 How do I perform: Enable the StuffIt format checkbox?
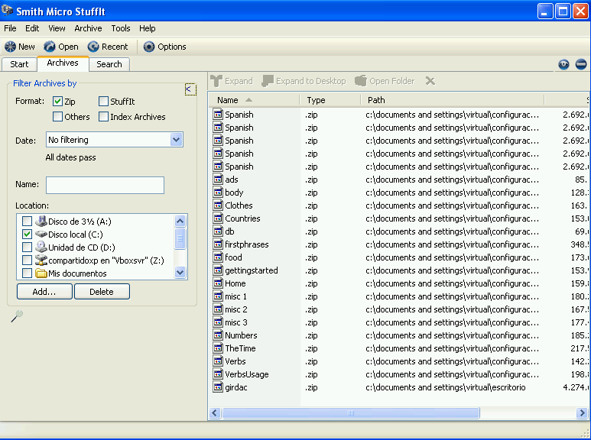(103, 101)
